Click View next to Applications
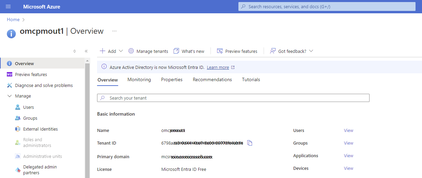 348,155
